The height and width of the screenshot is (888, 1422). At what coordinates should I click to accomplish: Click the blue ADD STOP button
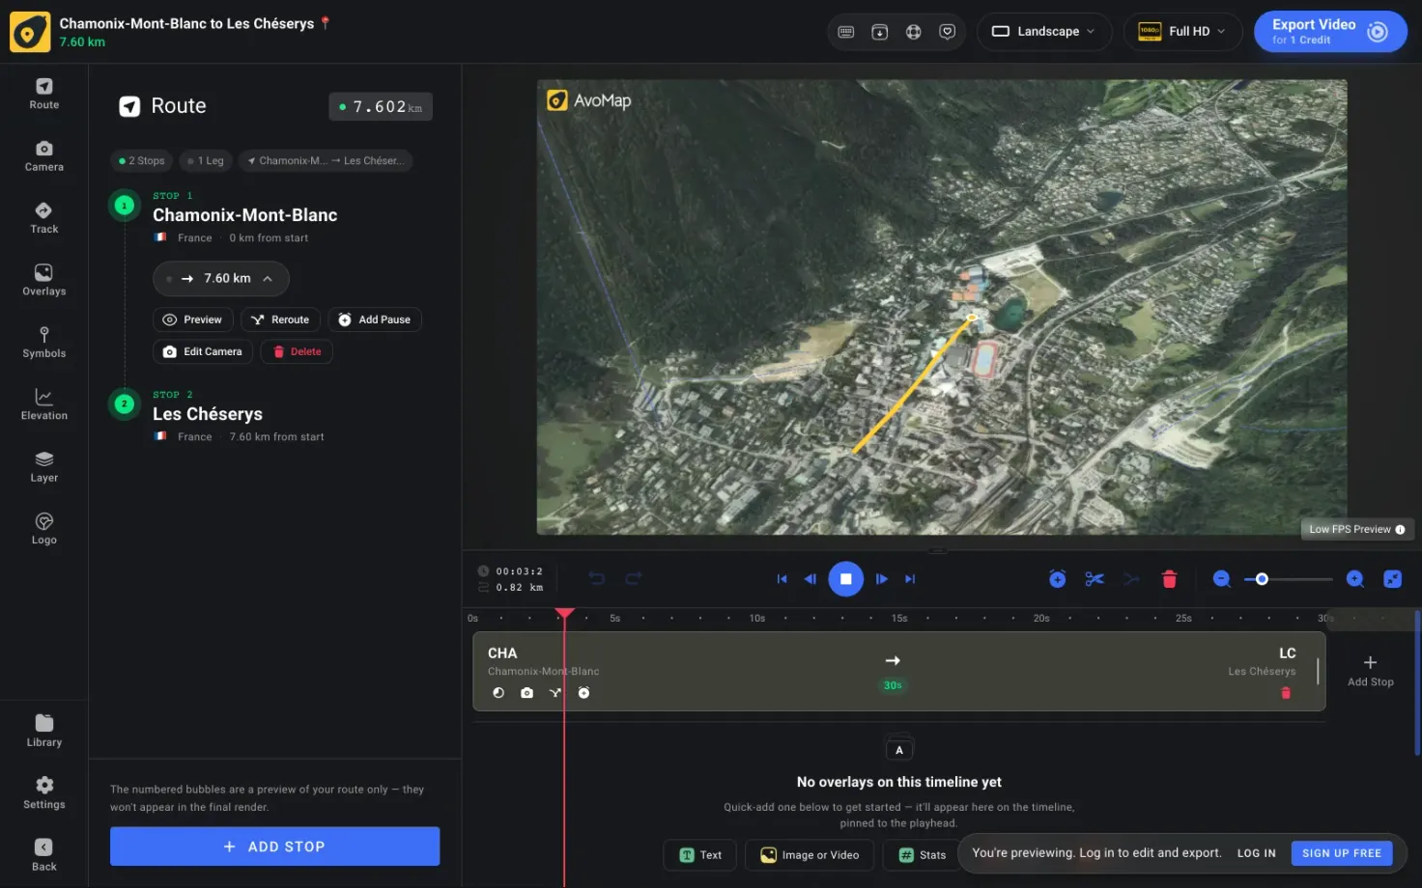pos(274,846)
